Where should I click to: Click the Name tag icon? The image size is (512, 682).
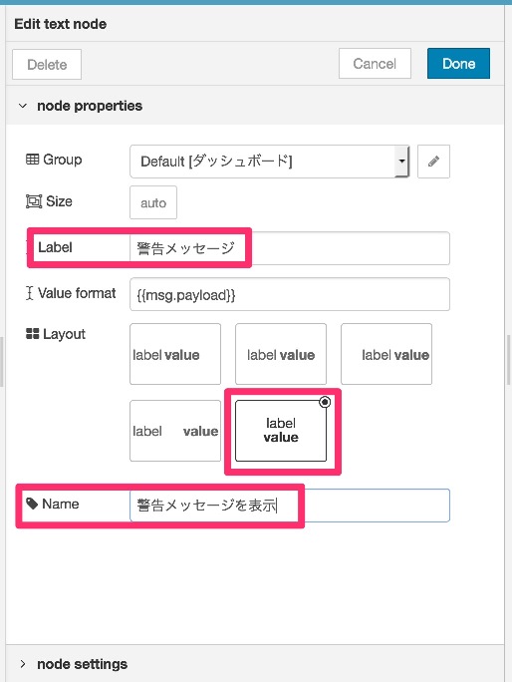click(x=32, y=504)
